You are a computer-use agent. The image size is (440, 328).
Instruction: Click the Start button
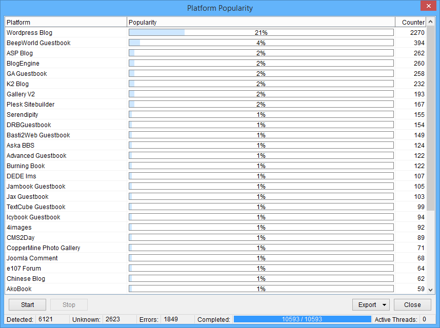click(x=28, y=305)
